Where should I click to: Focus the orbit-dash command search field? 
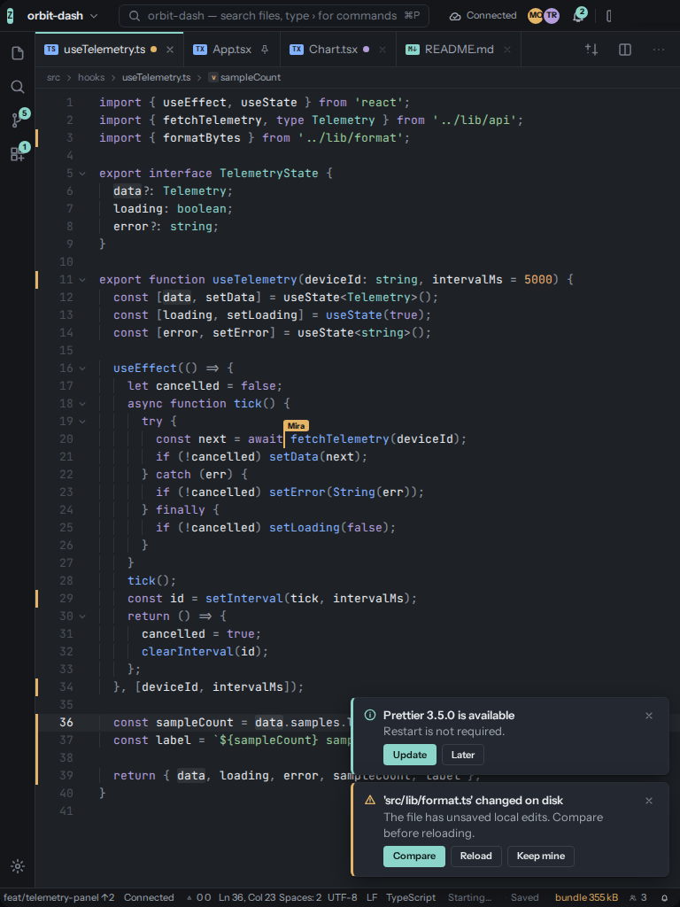[274, 16]
